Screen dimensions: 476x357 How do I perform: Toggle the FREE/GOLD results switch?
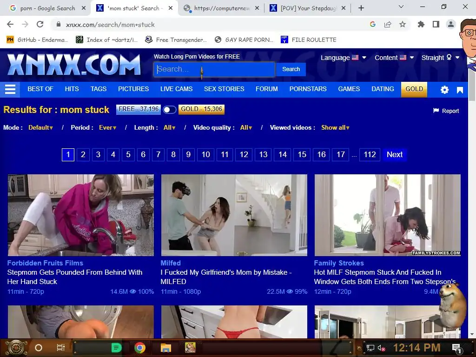(169, 110)
